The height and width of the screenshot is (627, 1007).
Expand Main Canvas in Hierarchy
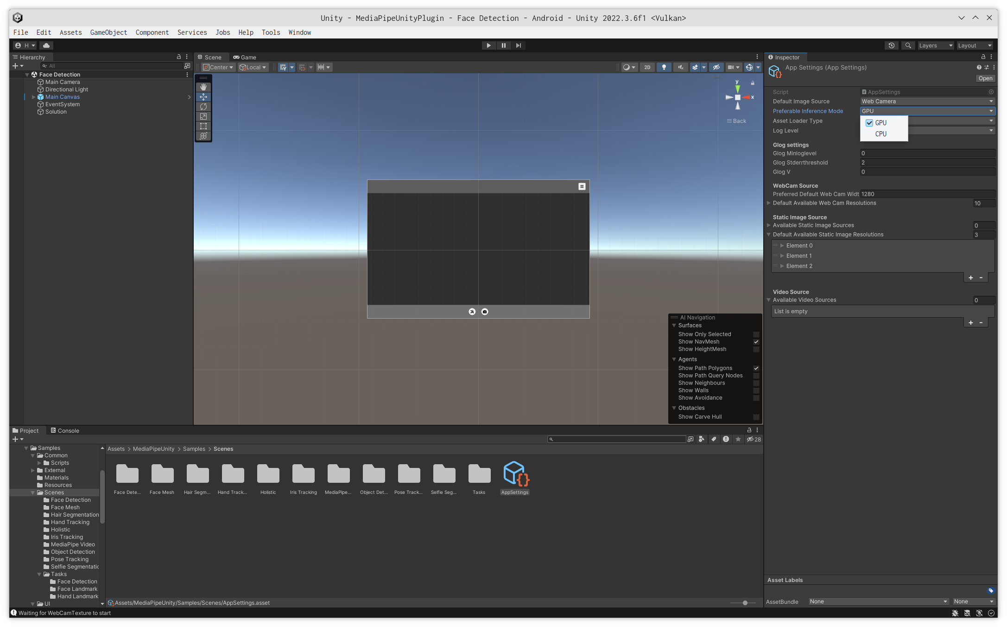tap(33, 97)
